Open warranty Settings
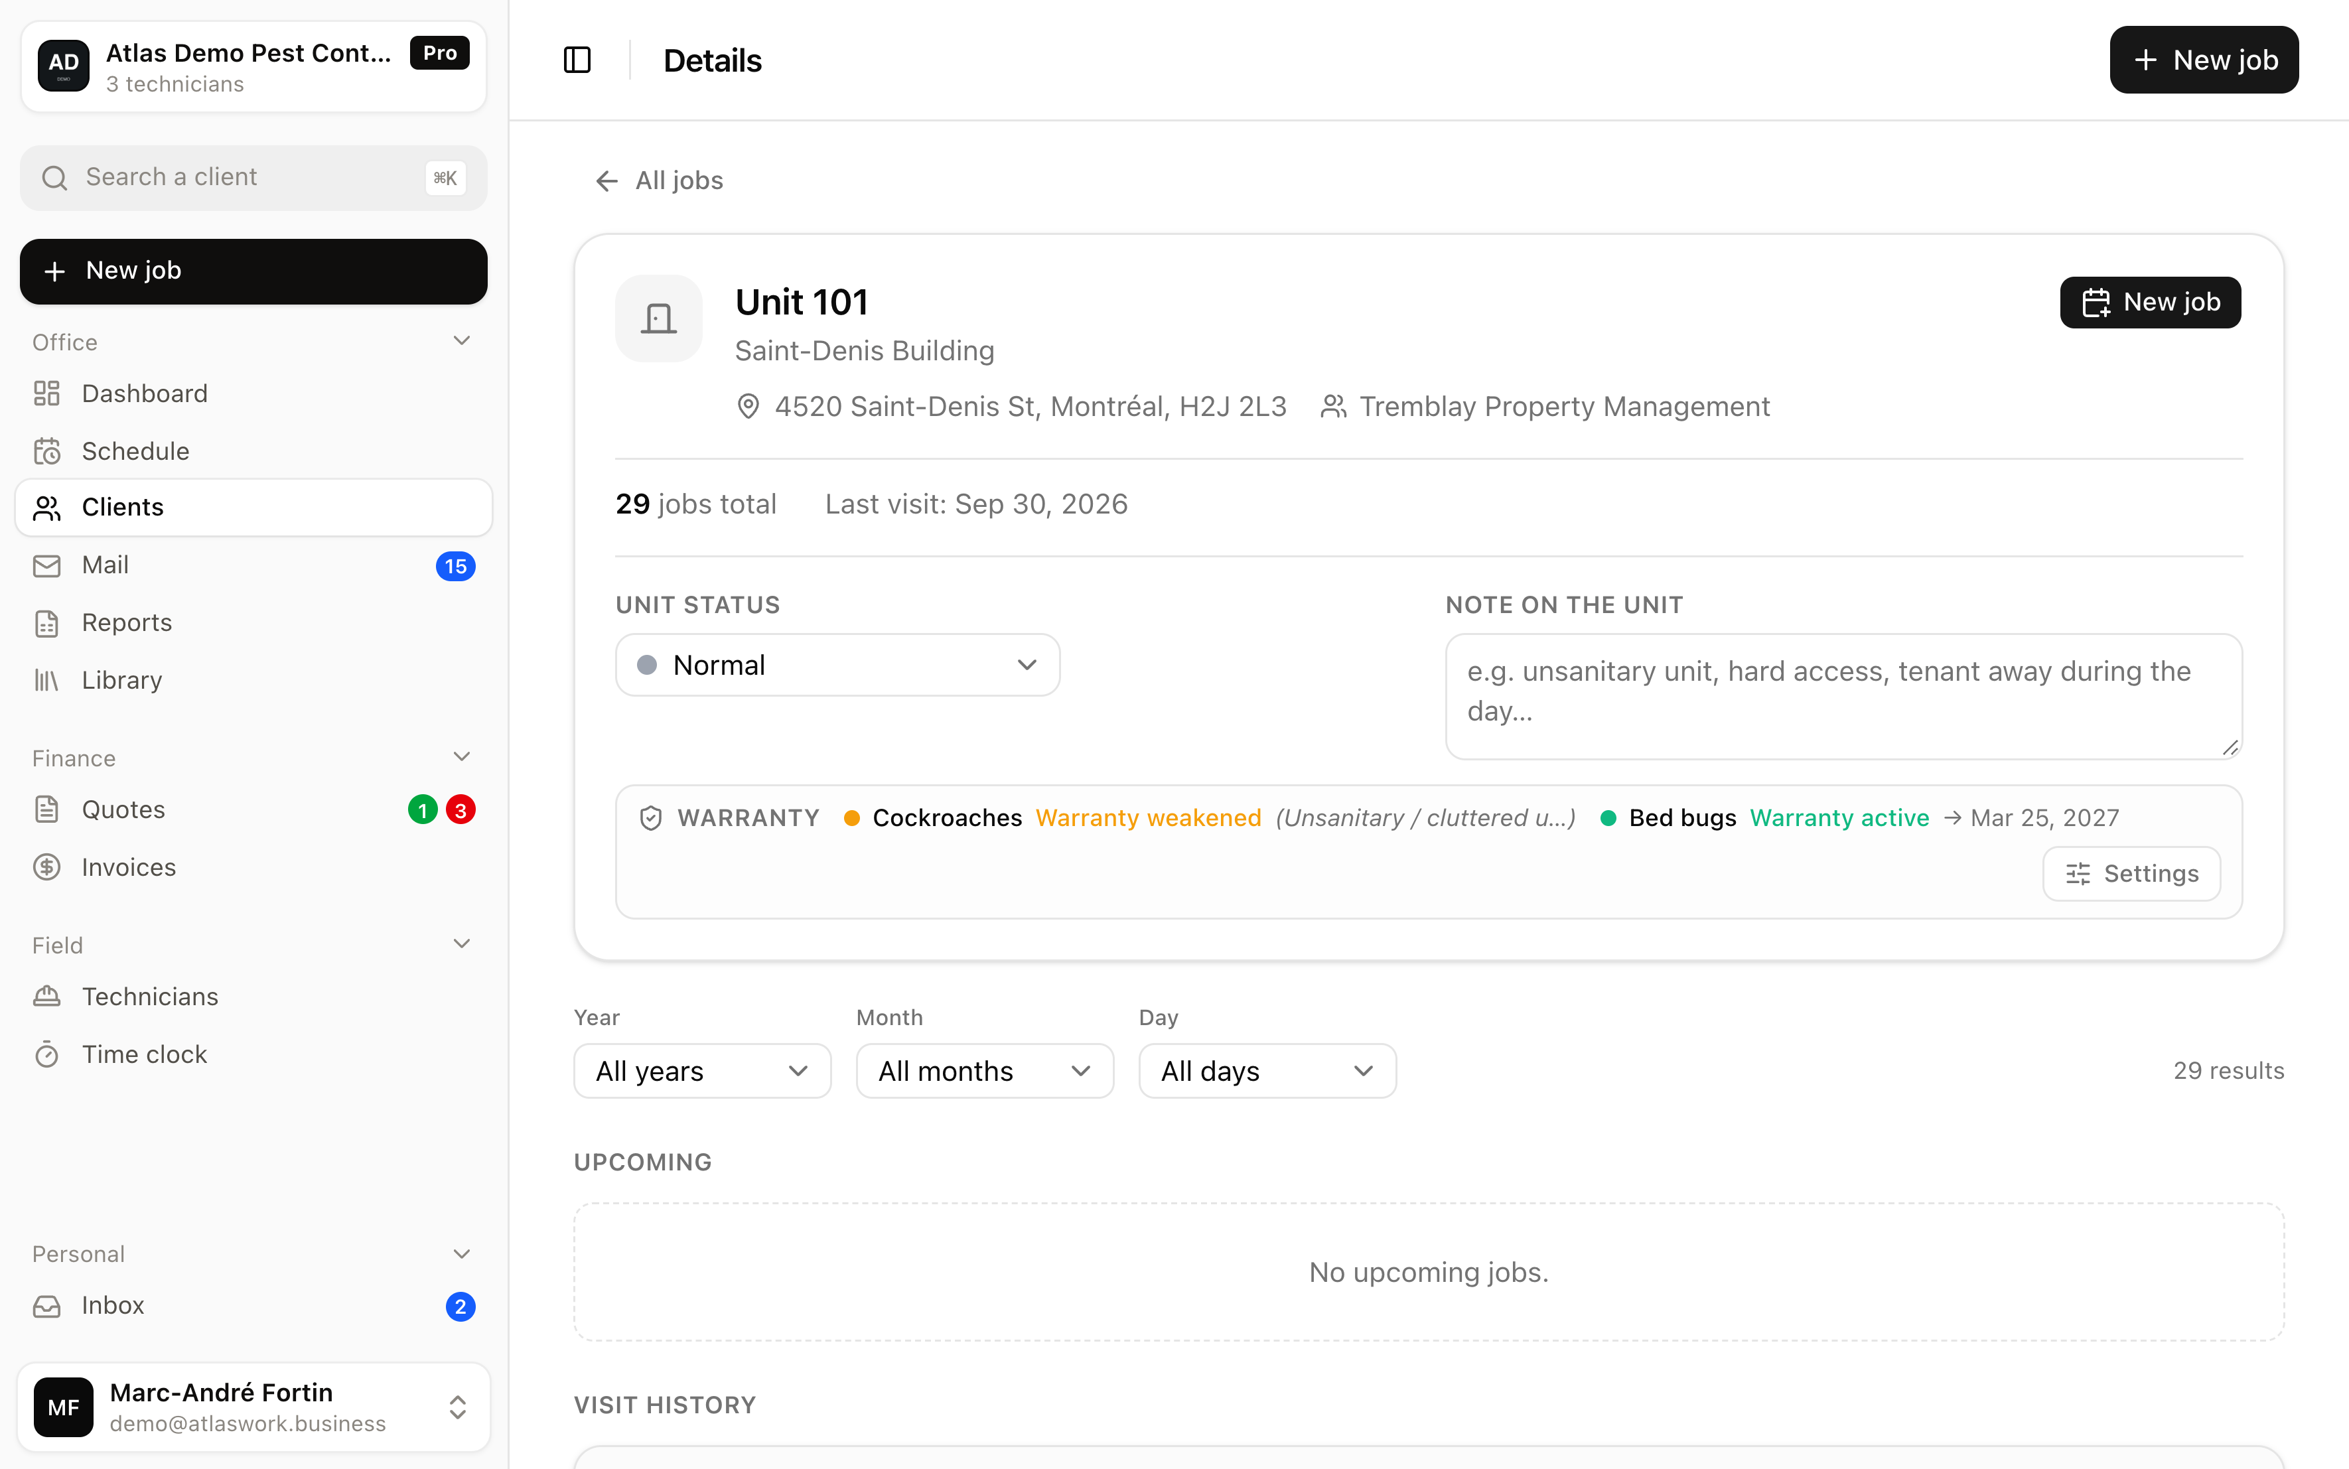Viewport: 2349px width, 1469px height. [2131, 873]
